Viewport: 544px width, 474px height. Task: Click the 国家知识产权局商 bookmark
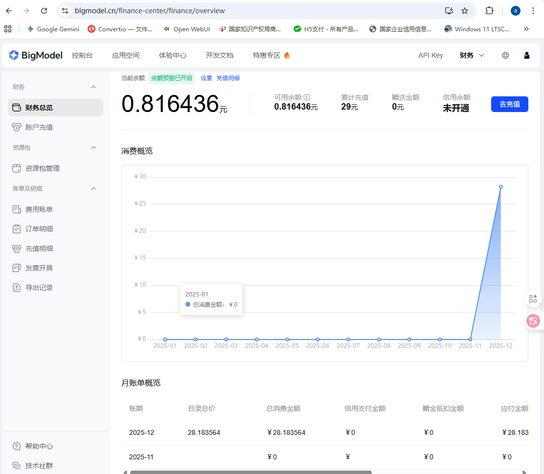(250, 29)
